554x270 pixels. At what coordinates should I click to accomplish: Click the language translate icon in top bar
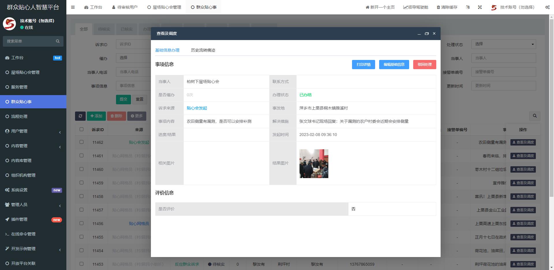click(468, 7)
